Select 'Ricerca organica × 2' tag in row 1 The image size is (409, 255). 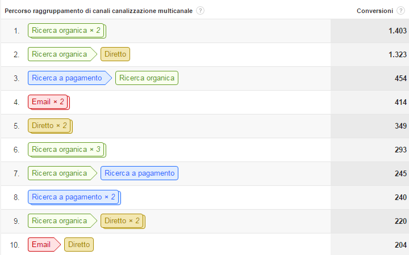click(x=67, y=31)
